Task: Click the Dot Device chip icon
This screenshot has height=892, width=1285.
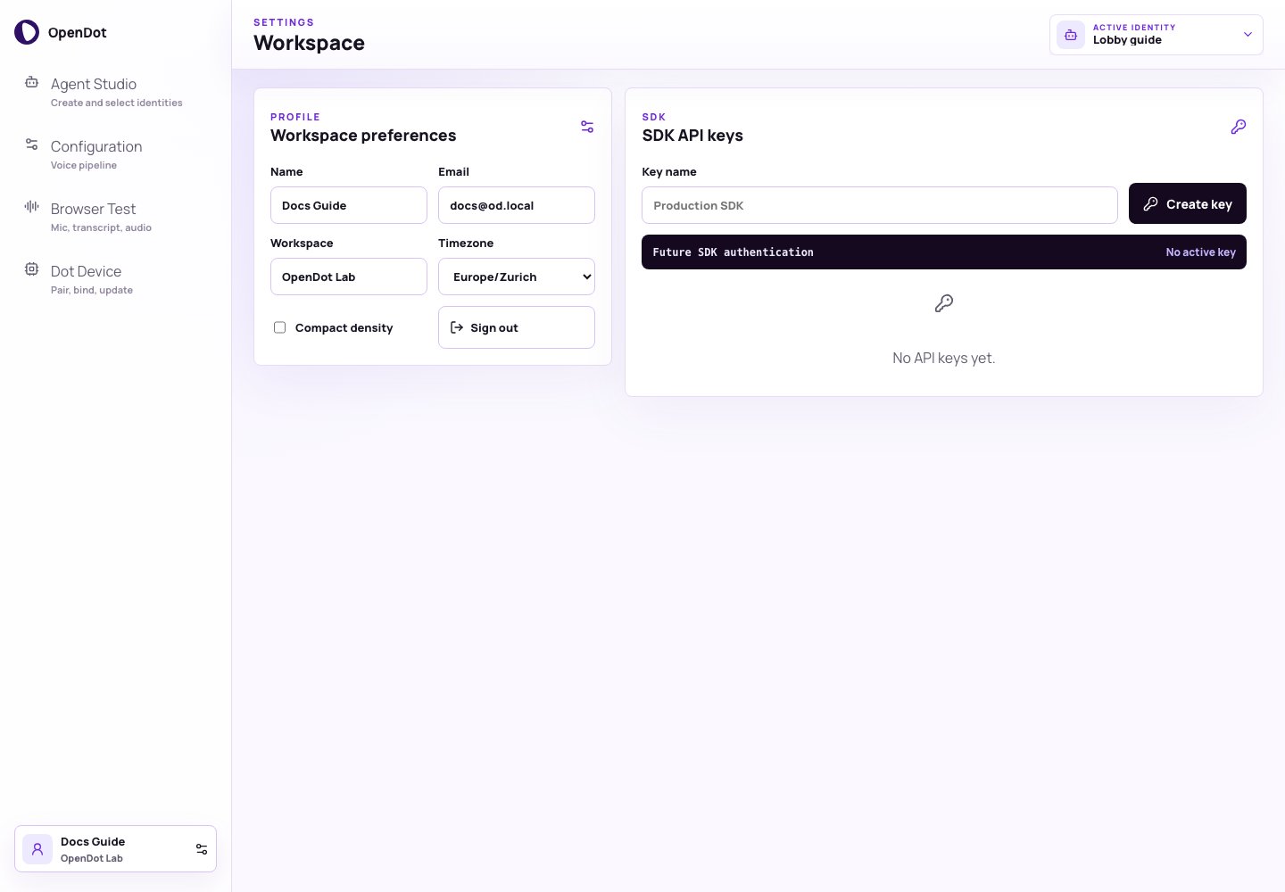Action: click(31, 269)
